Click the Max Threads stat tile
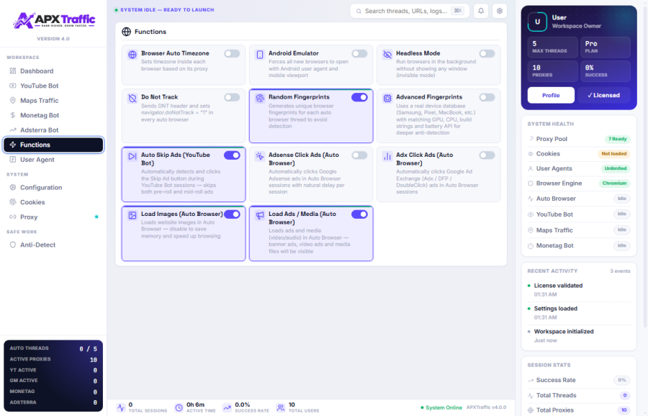Image resolution: width=648 pixels, height=416 pixels. pos(552,47)
